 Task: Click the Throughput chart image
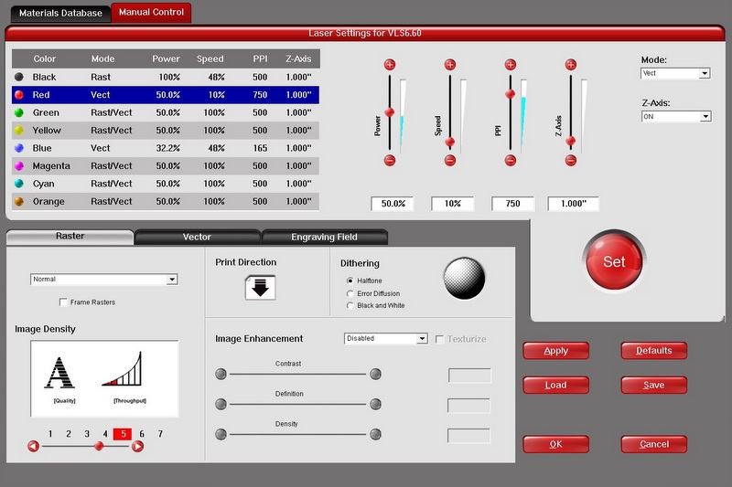click(123, 368)
